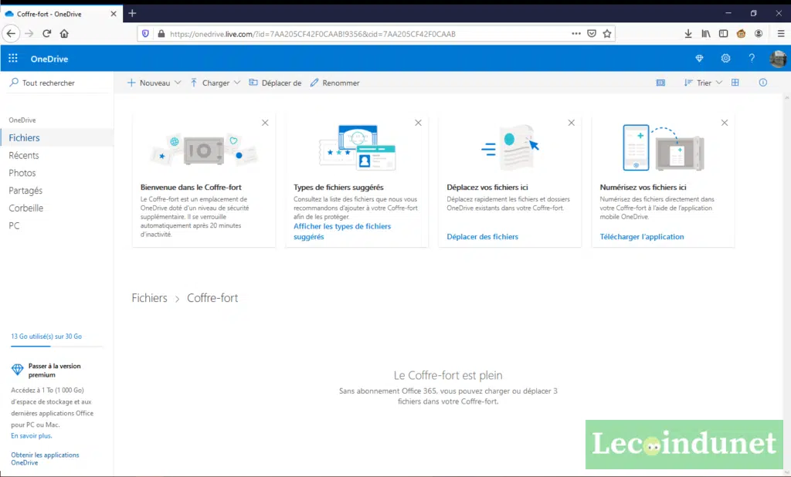Click the browser forward arrow

coord(29,34)
